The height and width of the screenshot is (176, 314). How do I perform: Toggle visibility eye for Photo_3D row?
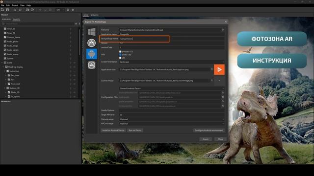74,92
